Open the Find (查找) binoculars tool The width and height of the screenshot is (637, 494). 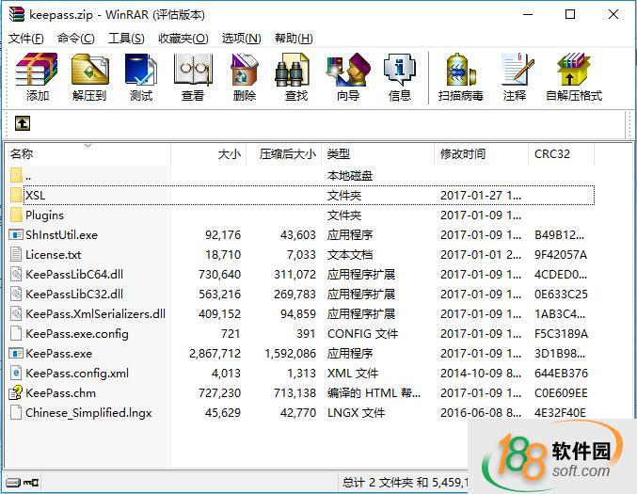click(x=295, y=76)
